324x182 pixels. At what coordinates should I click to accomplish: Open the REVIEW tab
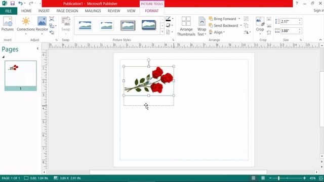click(114, 11)
